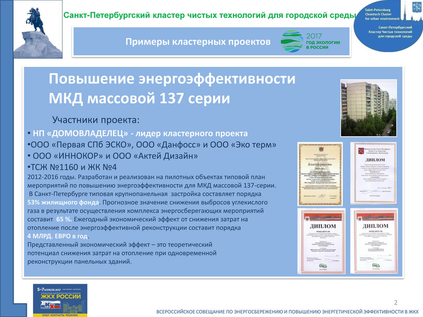Open the ДИПЛОМ ПОБЕДИТЕЛЯ certificate under Благодарность
This screenshot has height=317, width=423.
(x=321, y=241)
